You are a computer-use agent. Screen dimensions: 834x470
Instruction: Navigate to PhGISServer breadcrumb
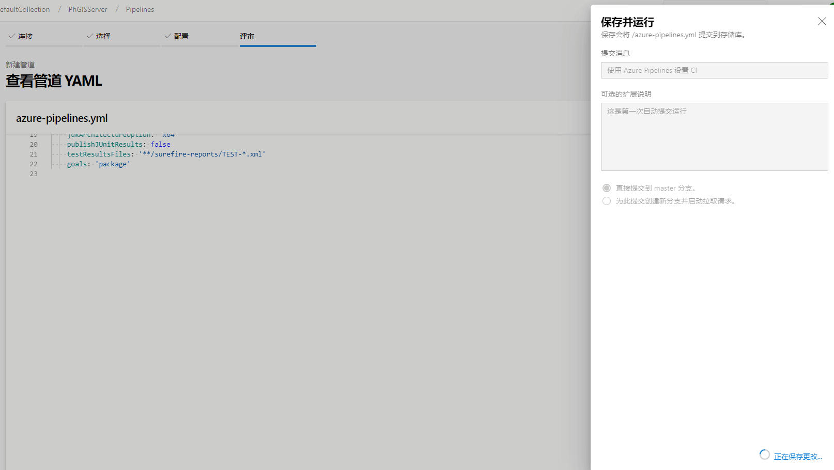click(88, 9)
